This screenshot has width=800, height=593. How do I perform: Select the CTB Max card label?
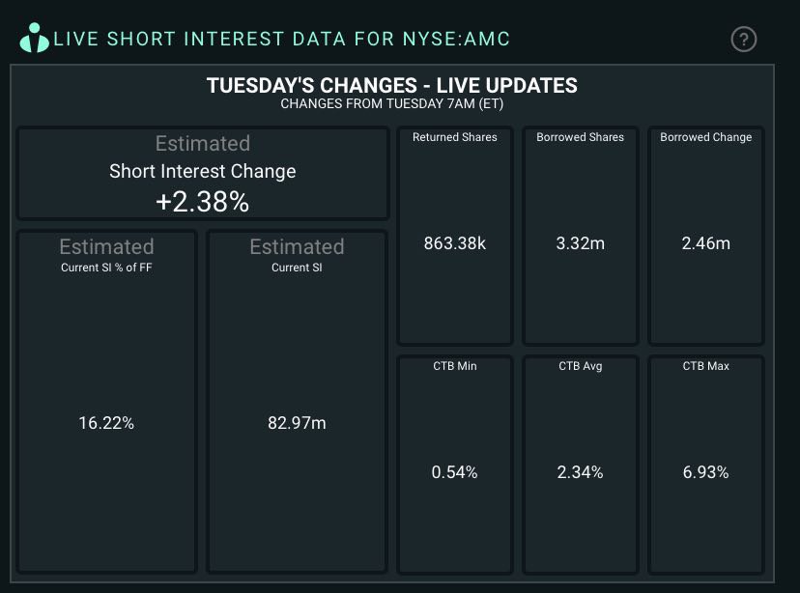[705, 366]
